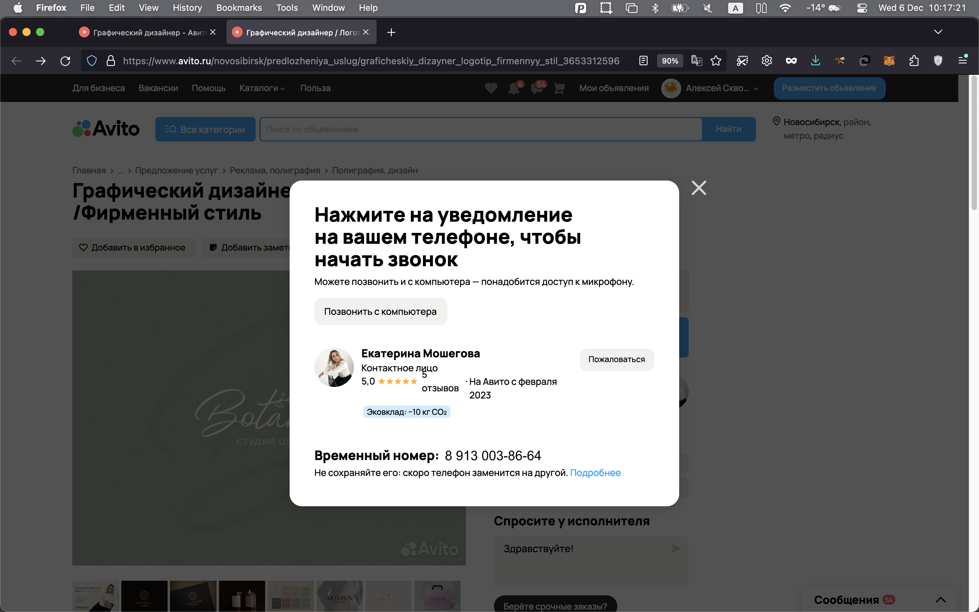This screenshot has height=612, width=979.
Task: Open Firefox hamburger application menu
Action: coord(963,60)
